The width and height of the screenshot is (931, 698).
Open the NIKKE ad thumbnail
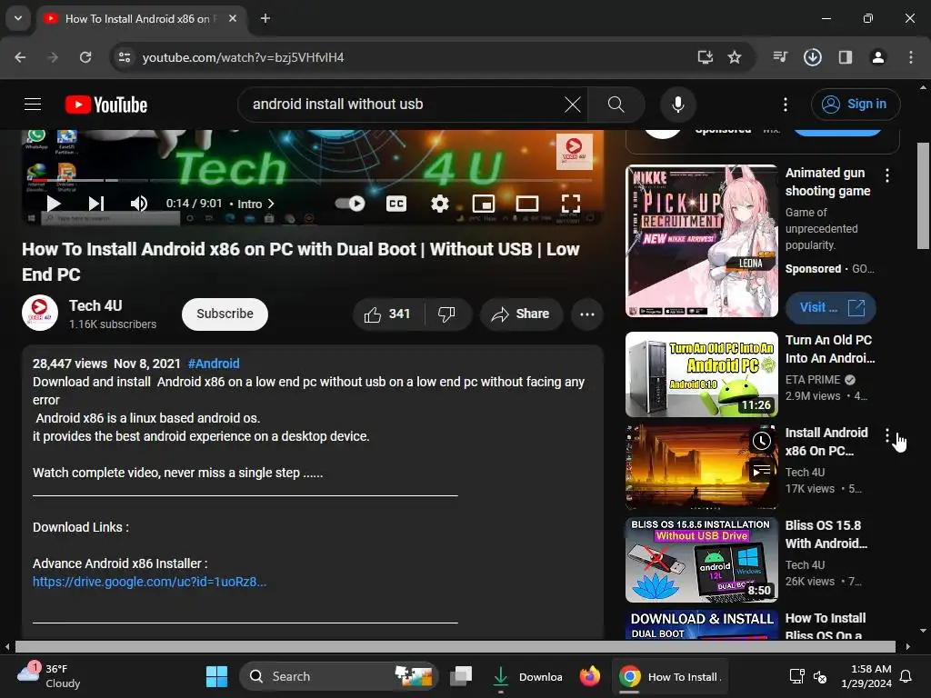click(x=702, y=241)
